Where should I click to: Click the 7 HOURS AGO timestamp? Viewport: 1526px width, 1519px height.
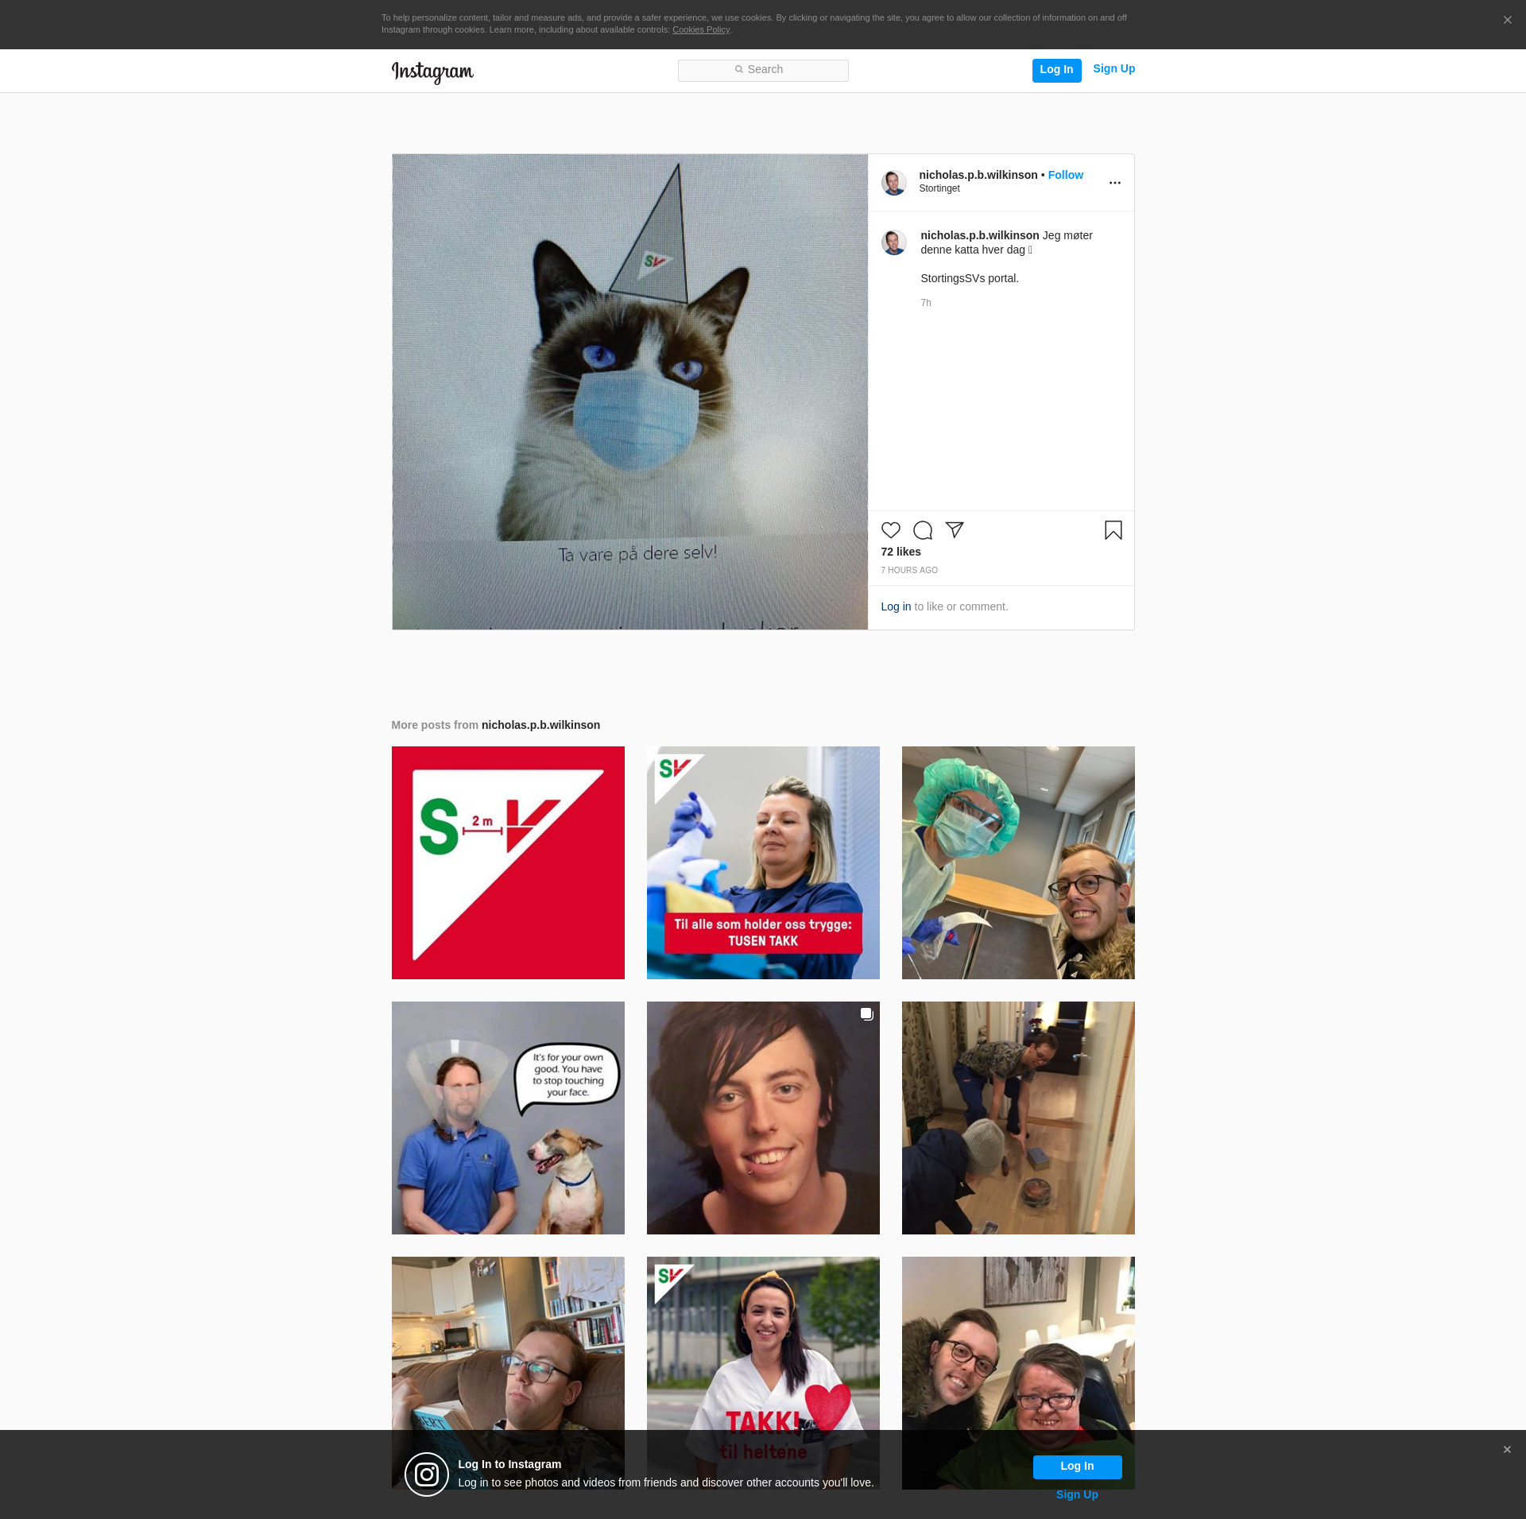908,571
